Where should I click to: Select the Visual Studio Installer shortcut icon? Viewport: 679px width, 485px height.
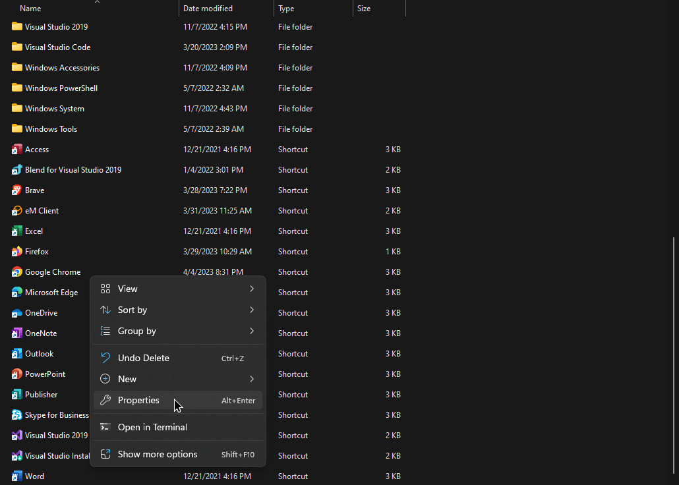tap(17, 455)
